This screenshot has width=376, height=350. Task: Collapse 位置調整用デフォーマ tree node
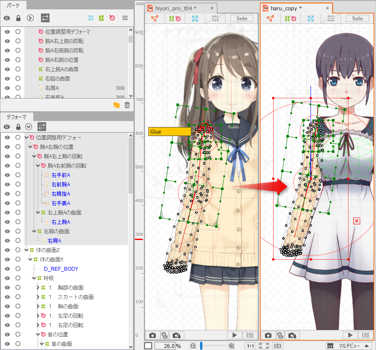[x=26, y=137]
